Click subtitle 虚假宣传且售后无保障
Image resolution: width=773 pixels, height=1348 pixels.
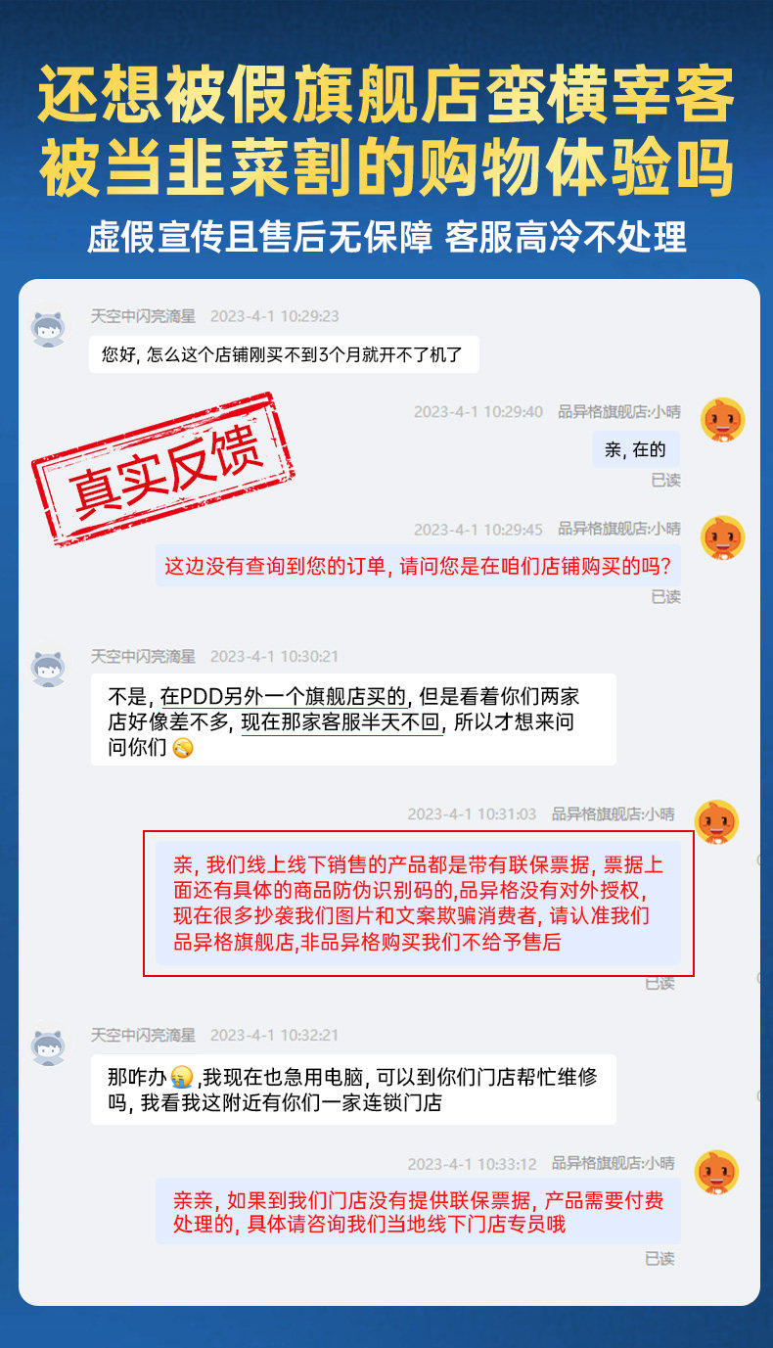coord(259,236)
